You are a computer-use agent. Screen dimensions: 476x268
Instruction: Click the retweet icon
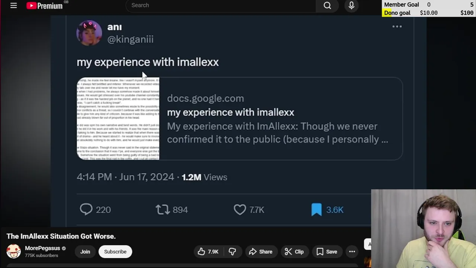[x=163, y=210]
